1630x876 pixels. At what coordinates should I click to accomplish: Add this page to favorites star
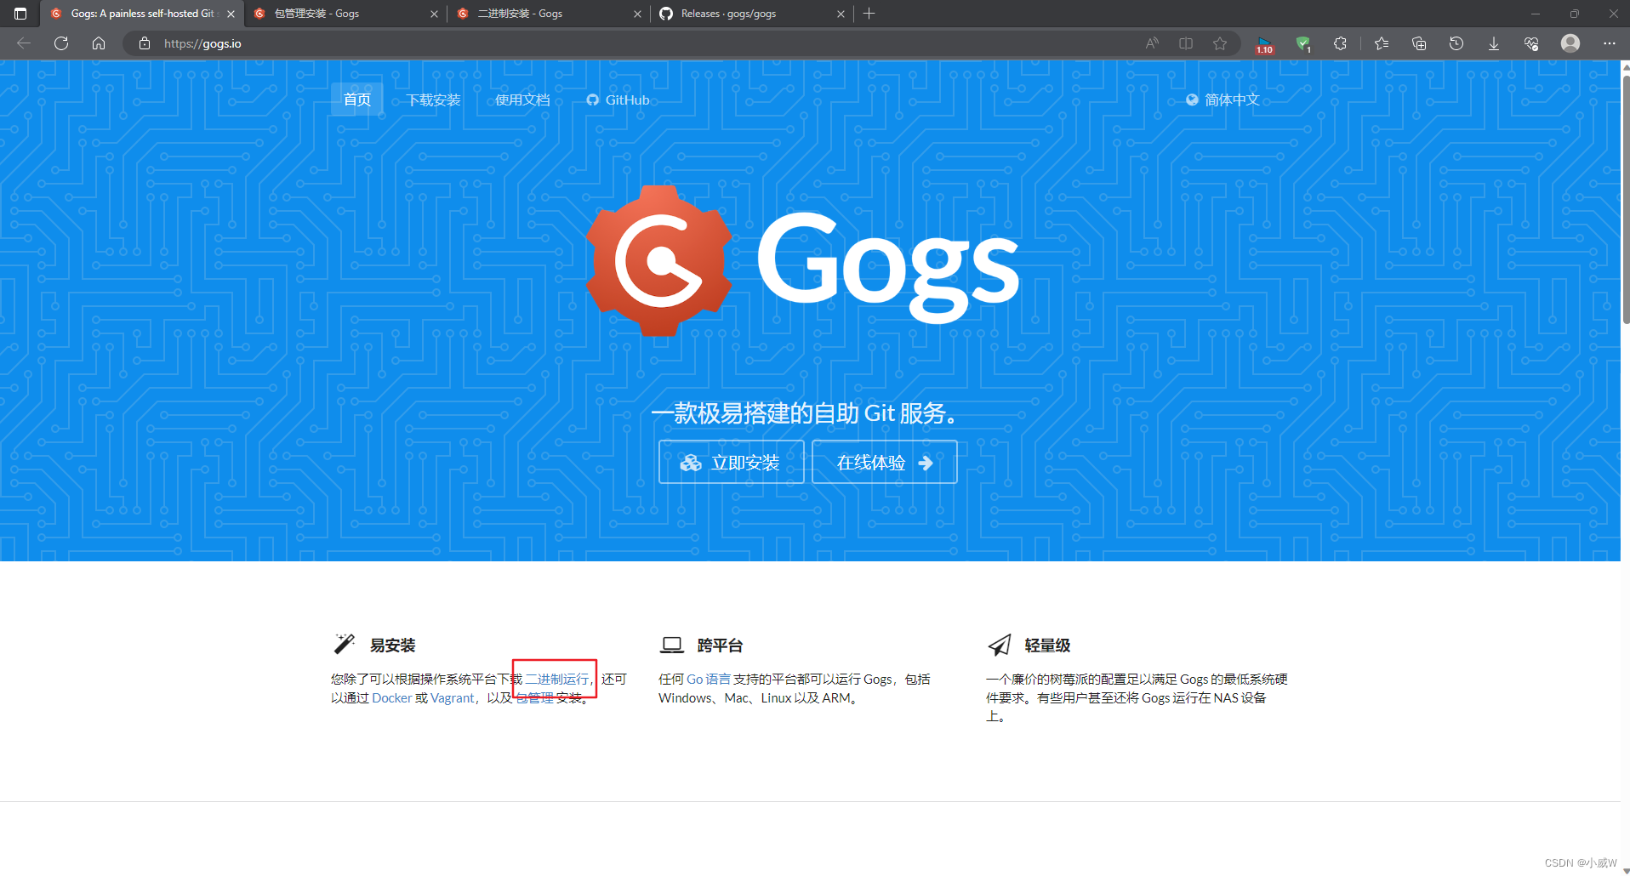1220,43
